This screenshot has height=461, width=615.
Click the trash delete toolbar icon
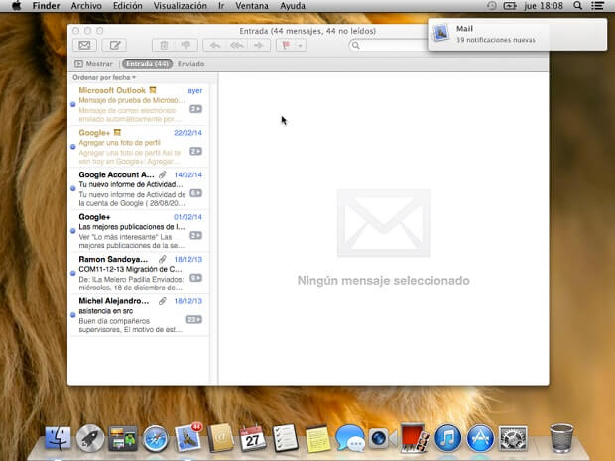[164, 45]
